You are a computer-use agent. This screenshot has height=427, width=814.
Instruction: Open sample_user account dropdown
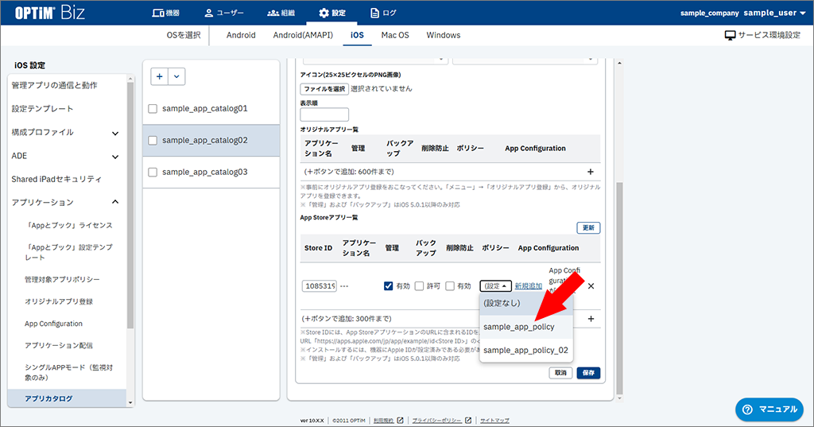(774, 13)
